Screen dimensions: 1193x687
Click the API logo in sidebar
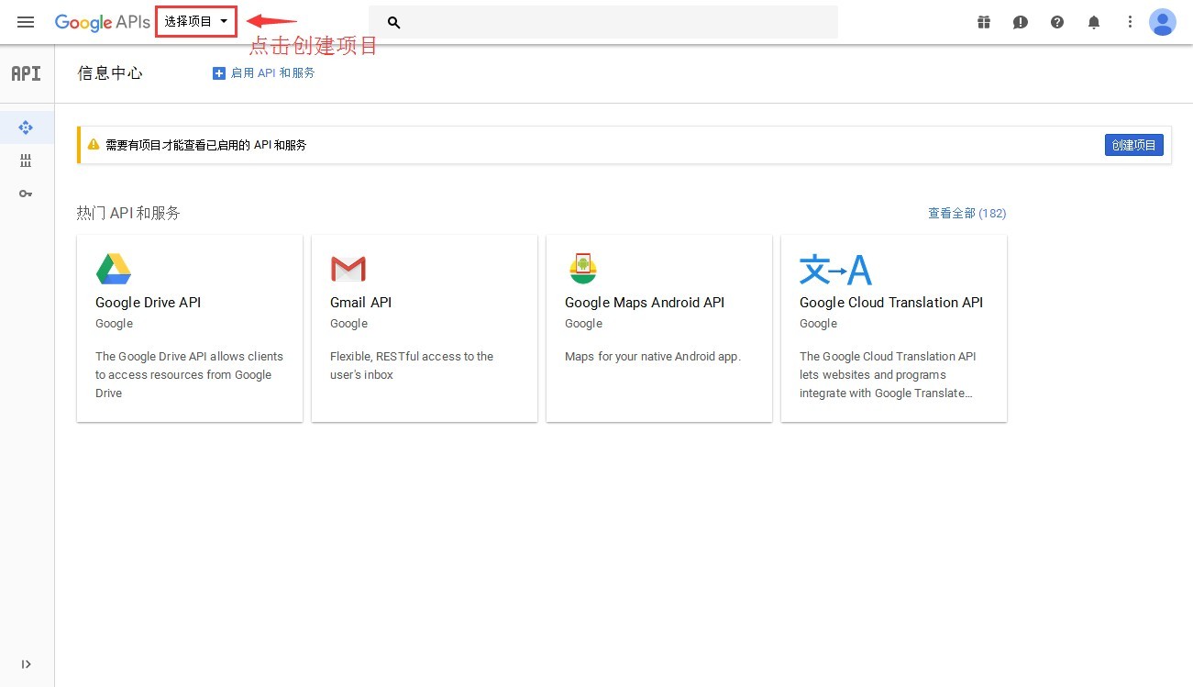27,73
